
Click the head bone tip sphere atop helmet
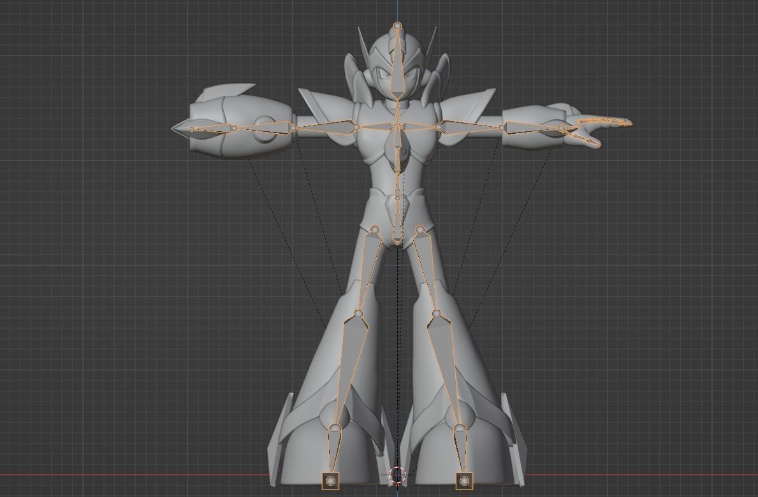point(397,25)
